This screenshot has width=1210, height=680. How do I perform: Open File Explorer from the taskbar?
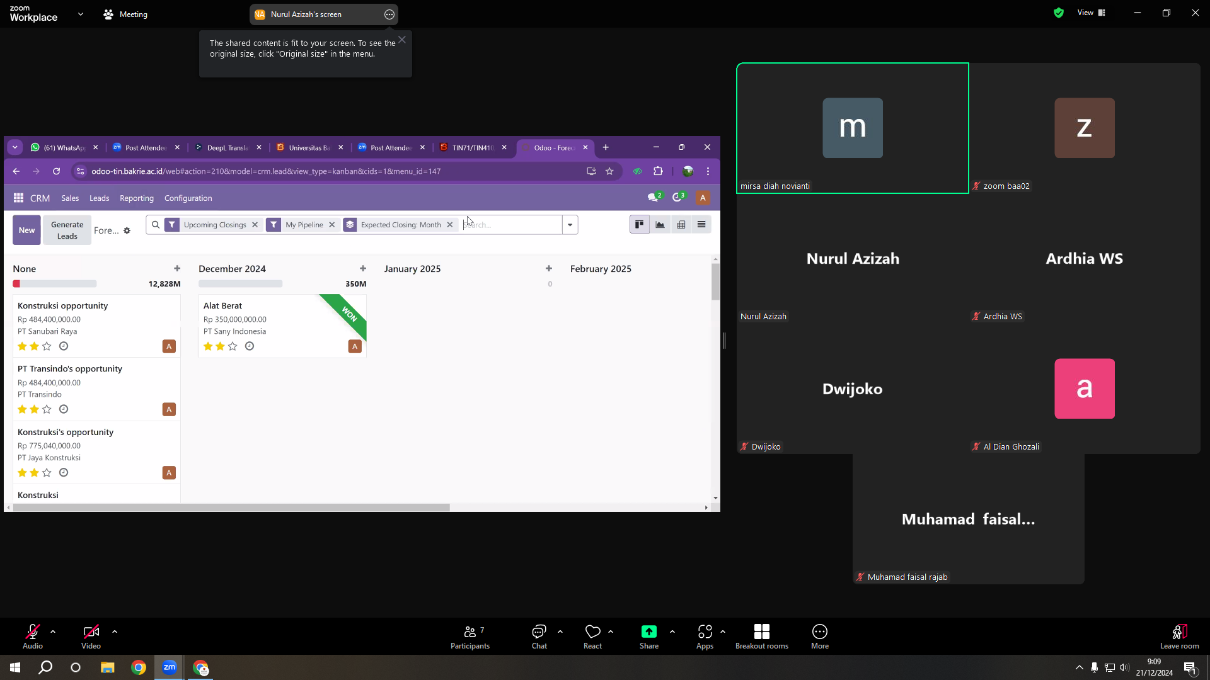[108, 667]
